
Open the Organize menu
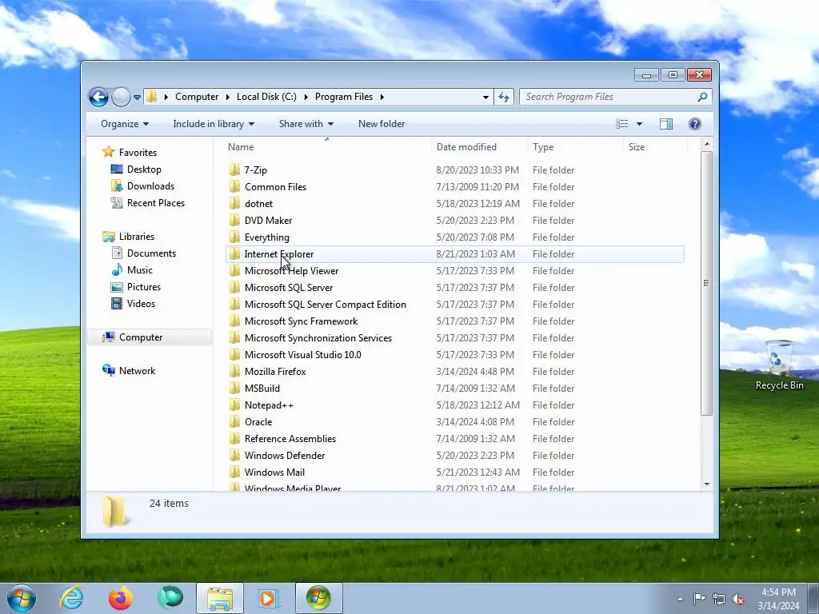click(x=125, y=124)
